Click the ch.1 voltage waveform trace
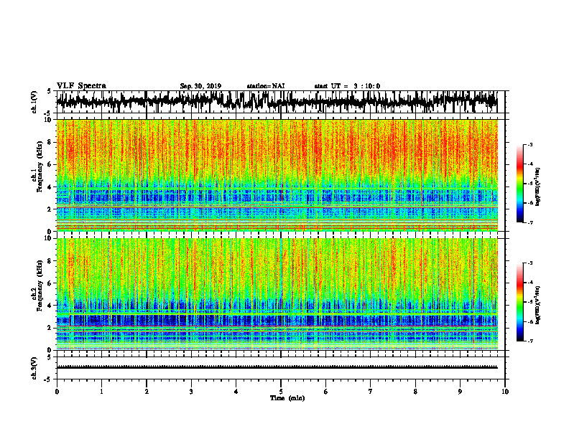The width and height of the screenshot is (569, 439). coord(277,101)
